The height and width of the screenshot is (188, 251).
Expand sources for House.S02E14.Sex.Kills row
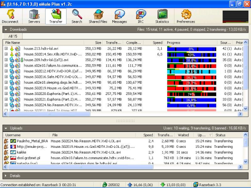[x=6, y=54]
